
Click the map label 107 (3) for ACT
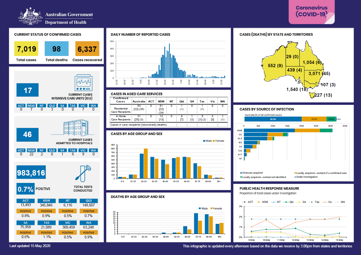click(x=328, y=85)
